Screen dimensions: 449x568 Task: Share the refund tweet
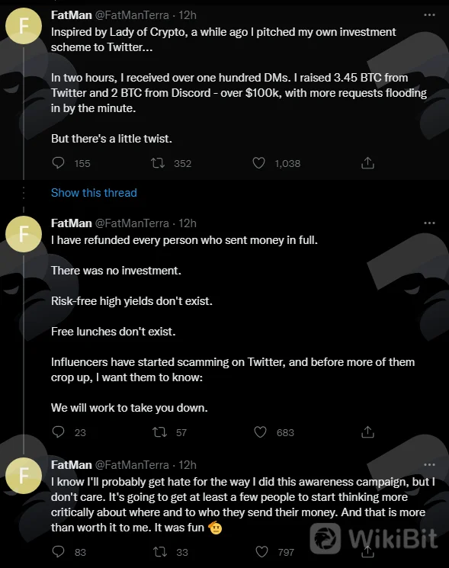coord(367,432)
